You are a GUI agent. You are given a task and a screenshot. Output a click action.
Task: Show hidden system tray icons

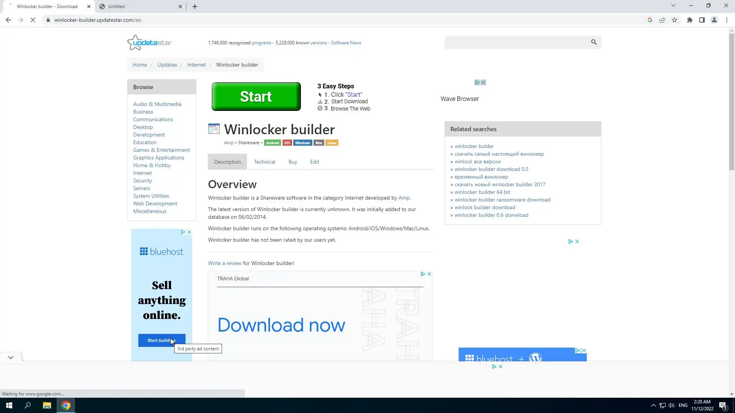(x=653, y=405)
